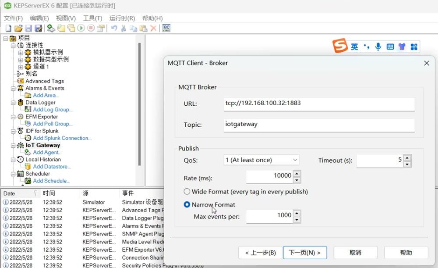Open the 文件(F) menu
The height and width of the screenshot is (268, 438).
point(13,18)
